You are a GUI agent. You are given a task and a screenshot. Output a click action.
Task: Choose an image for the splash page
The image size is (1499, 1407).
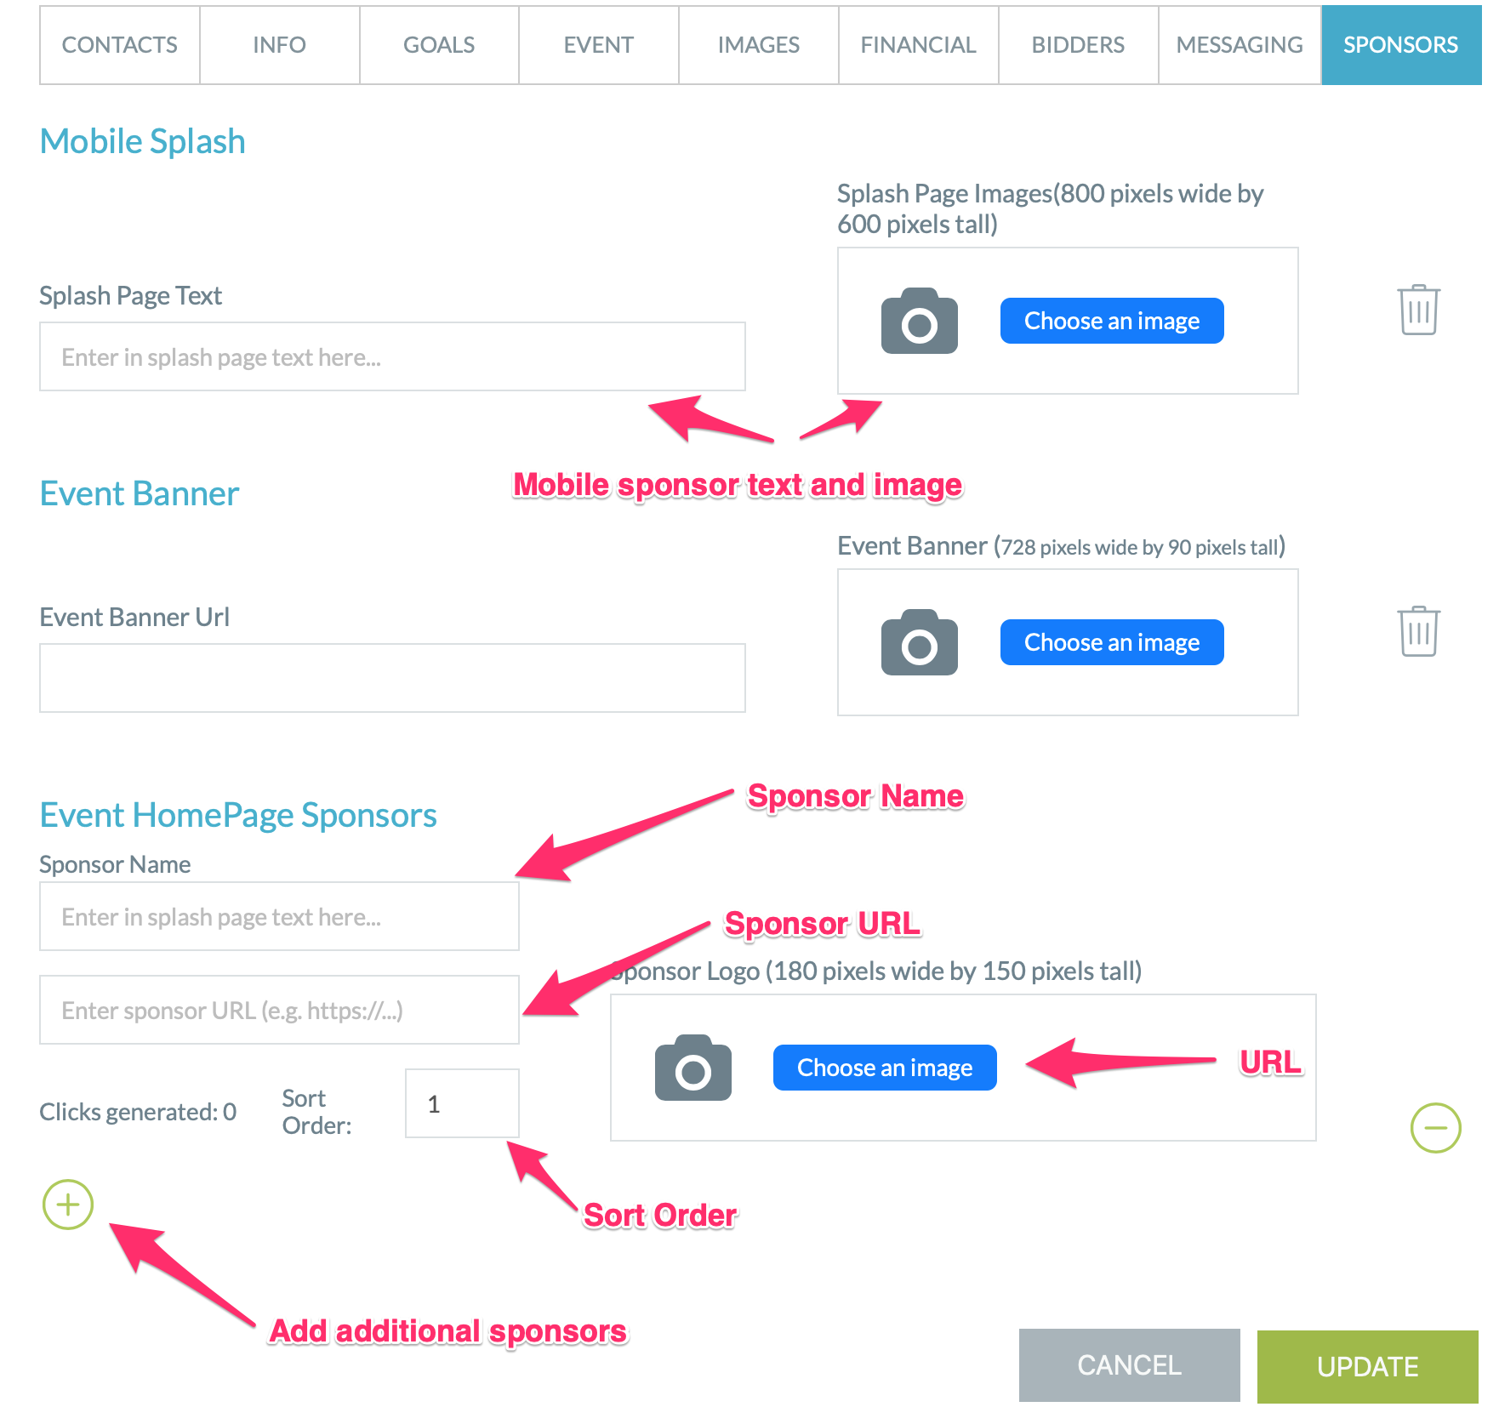[x=1112, y=321]
